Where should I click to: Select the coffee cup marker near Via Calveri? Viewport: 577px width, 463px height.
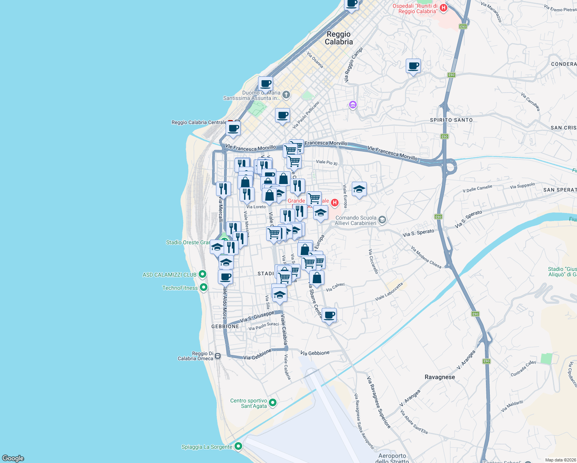(329, 315)
